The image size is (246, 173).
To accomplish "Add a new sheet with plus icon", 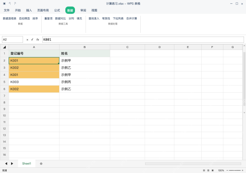I will pos(41,163).
